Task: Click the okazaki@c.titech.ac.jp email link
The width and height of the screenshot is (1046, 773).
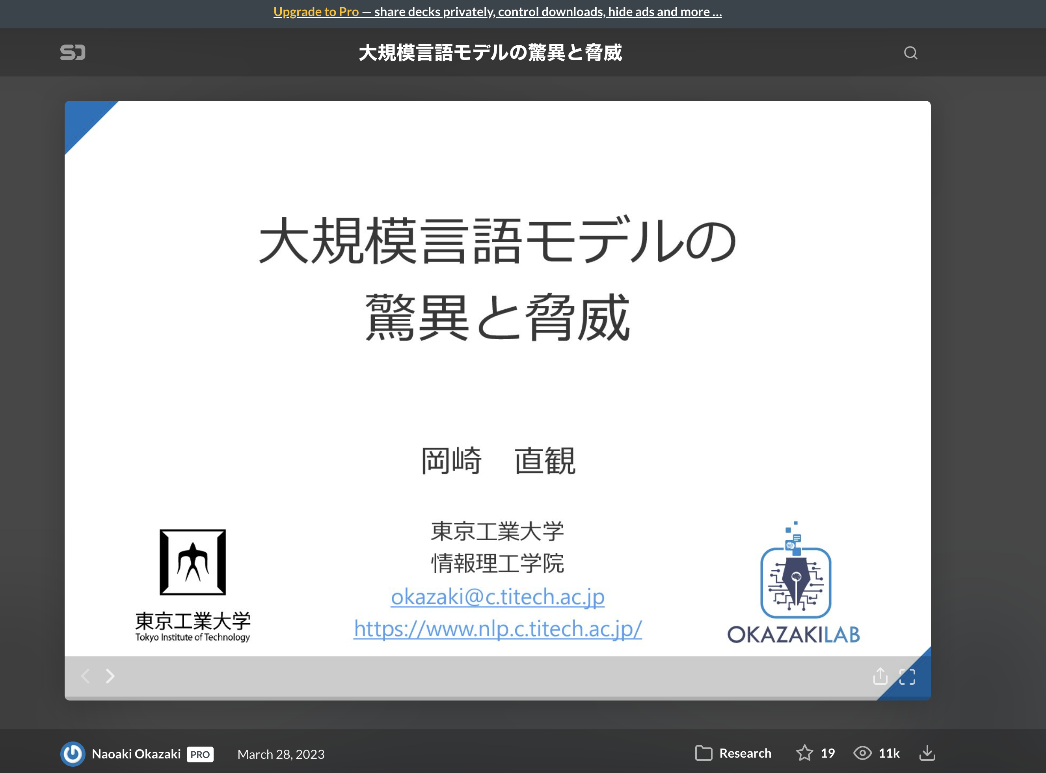Action: [x=497, y=597]
